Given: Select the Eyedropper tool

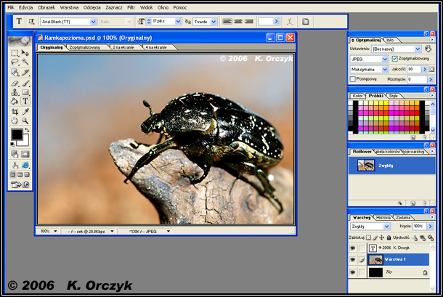Looking at the screenshot, I should 25,111.
